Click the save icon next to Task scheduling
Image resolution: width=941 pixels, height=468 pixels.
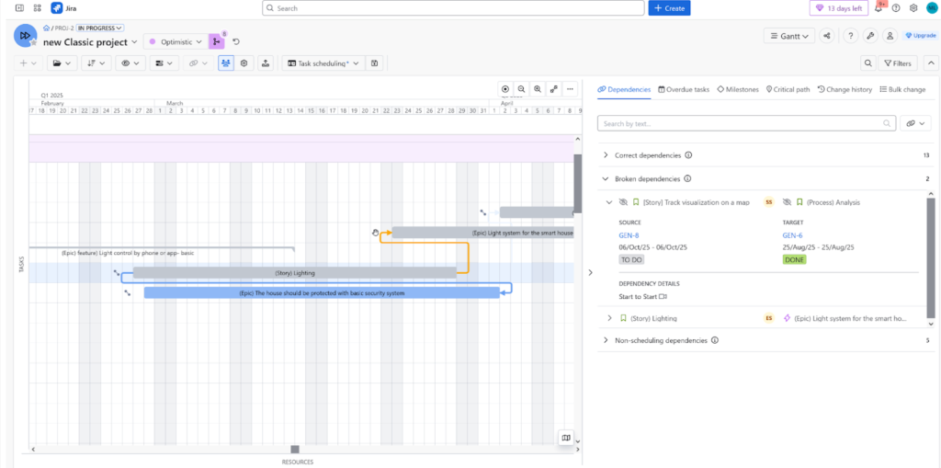374,63
